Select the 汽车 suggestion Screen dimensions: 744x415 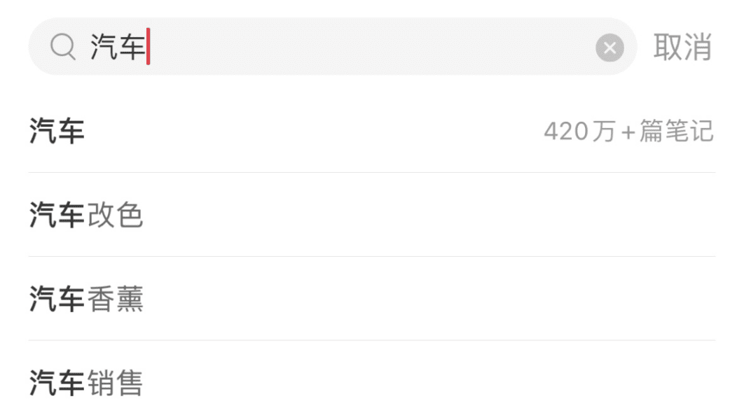tap(372, 131)
